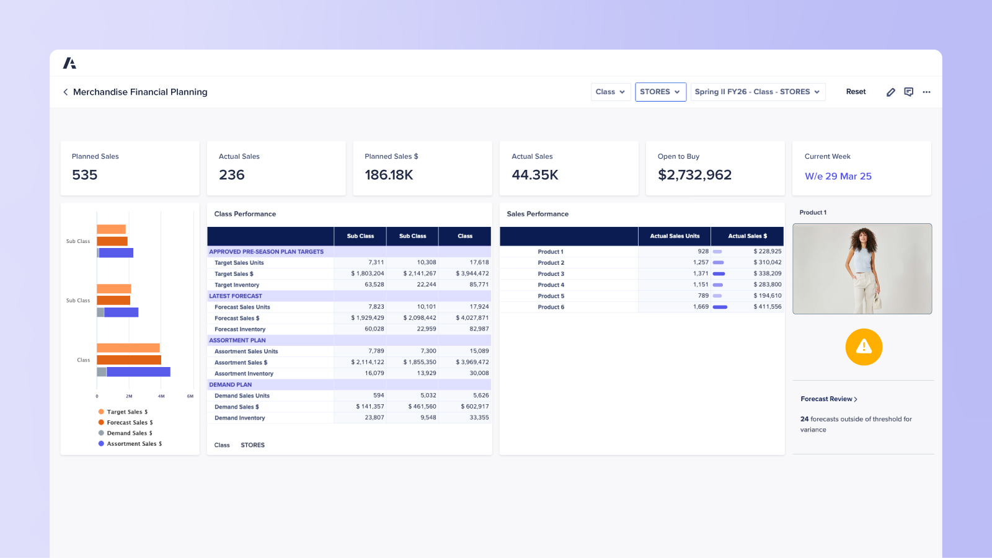
Task: Click Product 6 actual sales units bar
Action: click(x=720, y=307)
